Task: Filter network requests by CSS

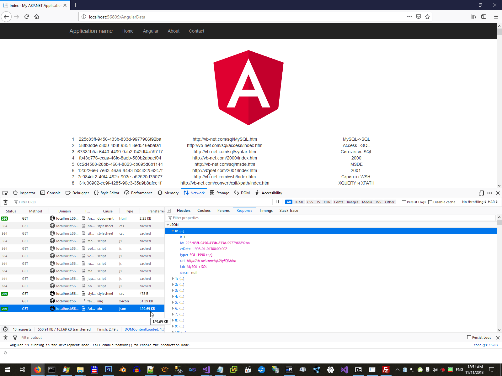Action: tap(310, 202)
